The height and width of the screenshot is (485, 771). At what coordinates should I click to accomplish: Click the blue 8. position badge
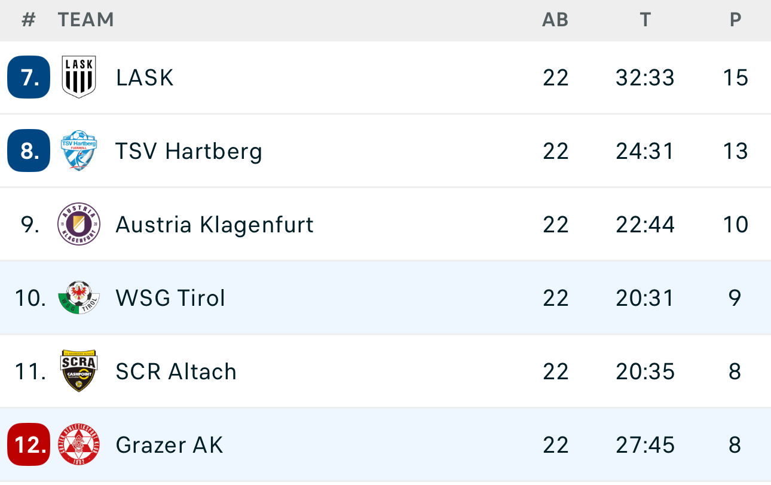pos(29,151)
